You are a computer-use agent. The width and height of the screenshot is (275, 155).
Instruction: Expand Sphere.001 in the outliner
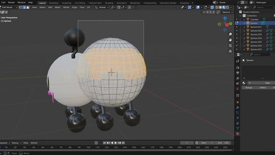pyautogui.click(x=244, y=27)
